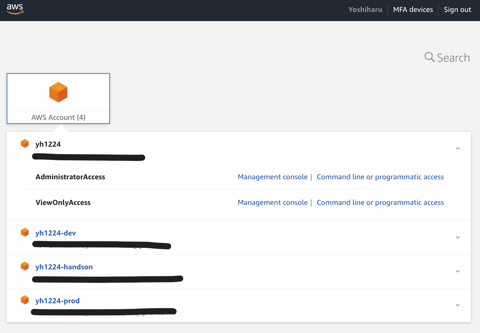Expand the yh1224-prod account chevron
This screenshot has height=333, width=480.
[x=457, y=305]
